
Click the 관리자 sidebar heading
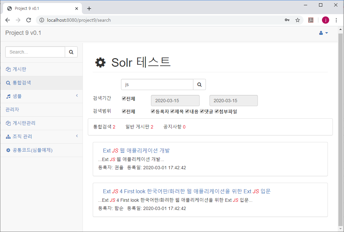tap(12, 110)
